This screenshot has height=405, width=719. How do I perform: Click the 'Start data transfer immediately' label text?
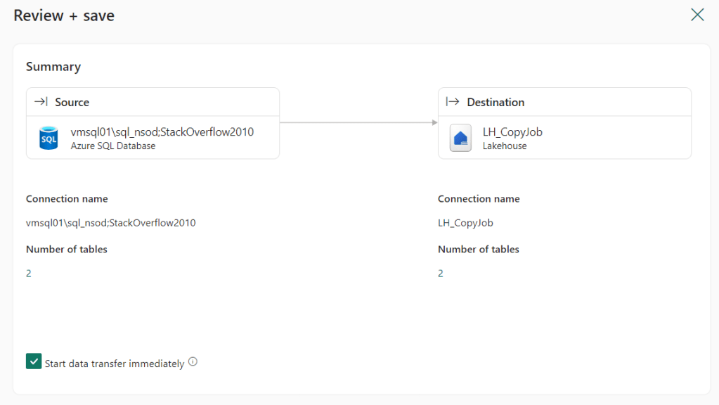click(x=115, y=364)
